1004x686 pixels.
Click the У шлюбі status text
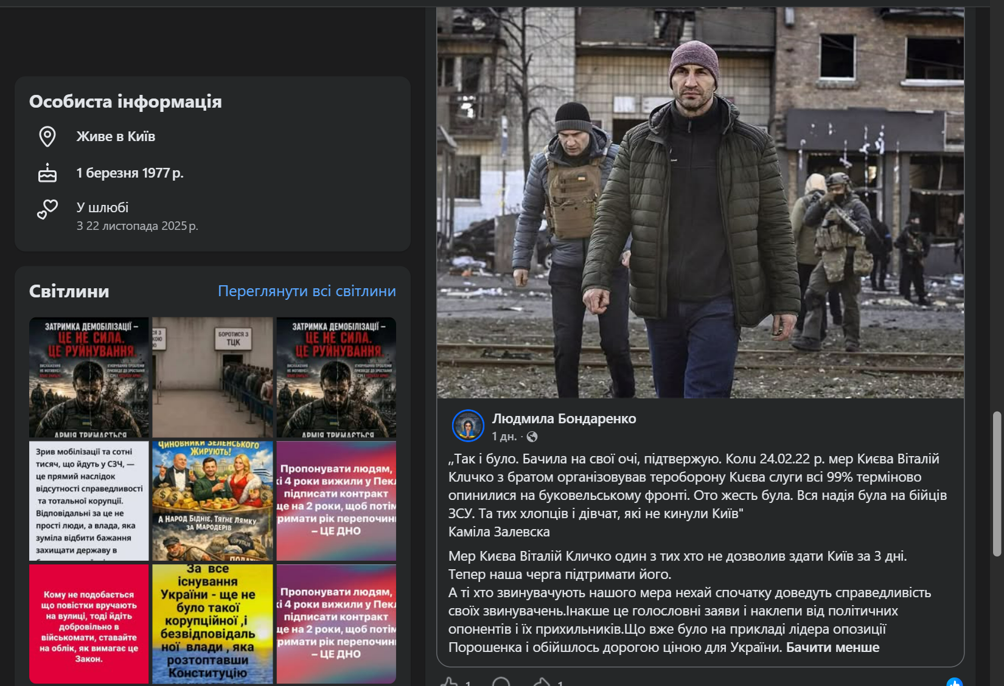click(102, 207)
